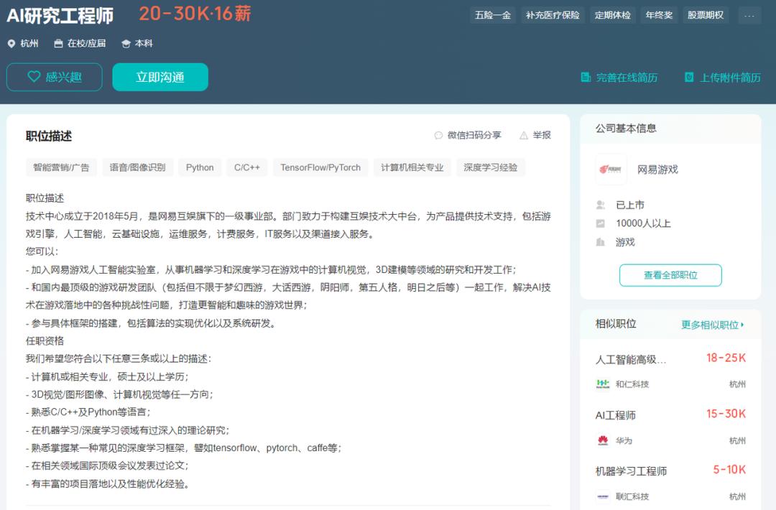This screenshot has width=776, height=510.
Task: Open 上传附件简历 link
Action: pyautogui.click(x=723, y=78)
